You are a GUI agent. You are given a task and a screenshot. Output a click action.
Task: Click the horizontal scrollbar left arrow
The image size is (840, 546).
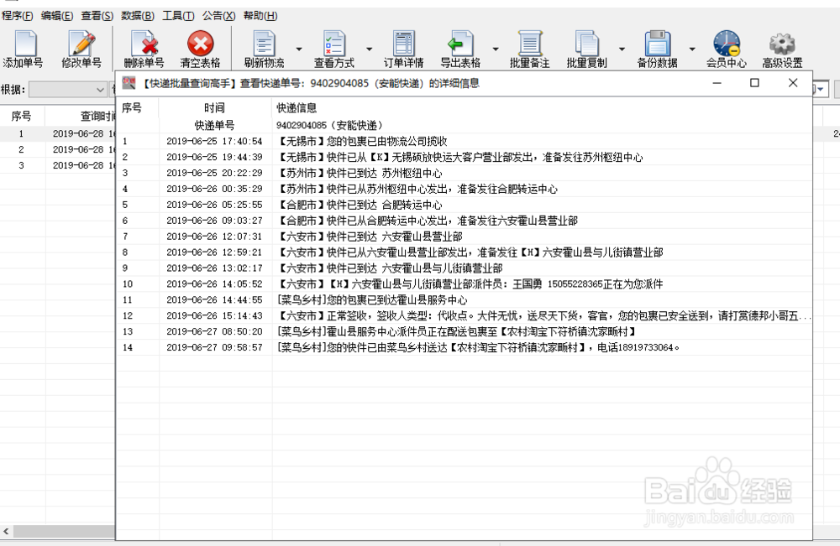tap(6, 532)
